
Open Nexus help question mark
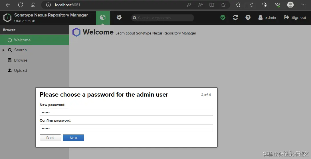(248, 17)
